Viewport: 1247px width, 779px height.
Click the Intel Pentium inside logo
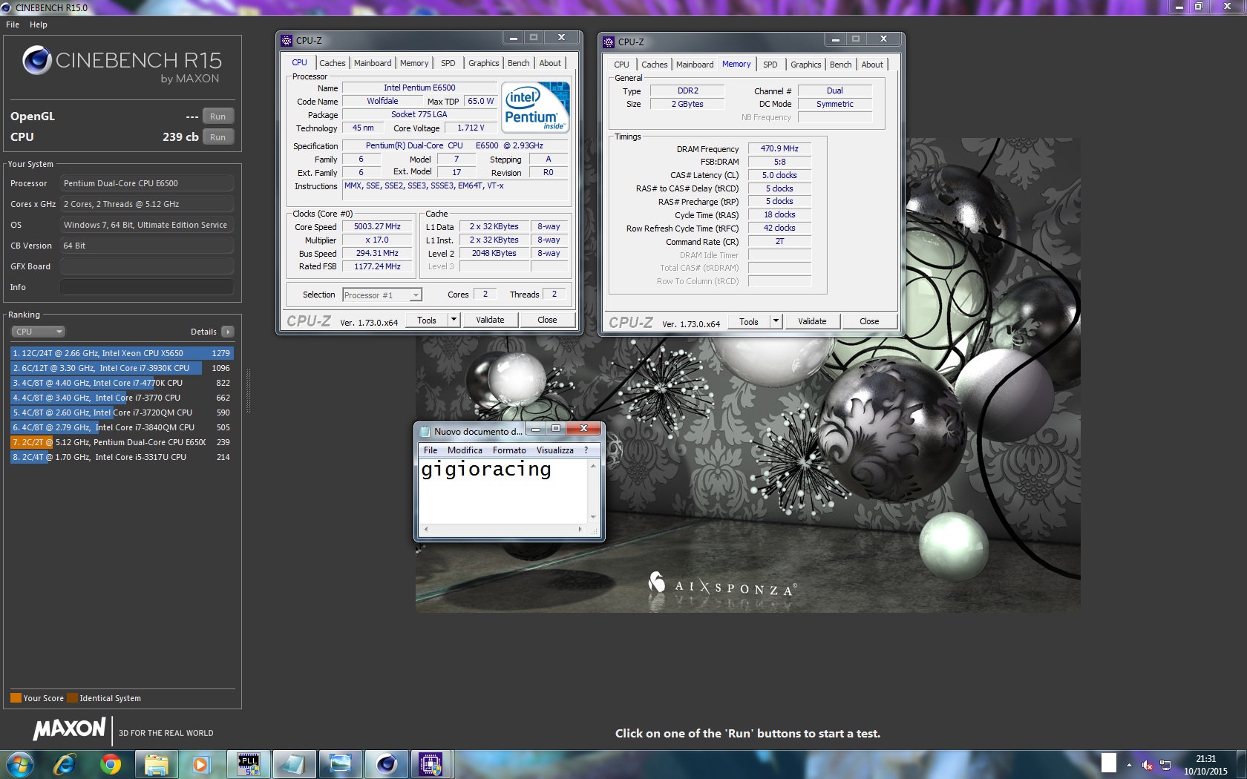pyautogui.click(x=536, y=107)
